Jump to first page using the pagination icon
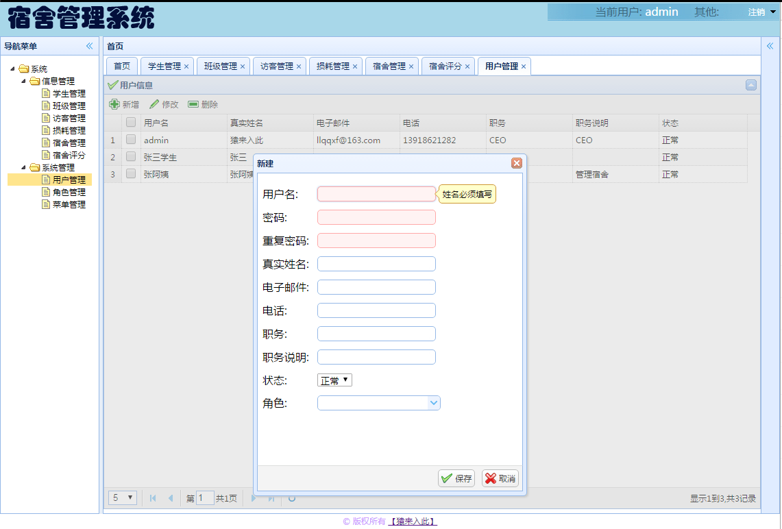The height and width of the screenshot is (529, 782). point(152,498)
